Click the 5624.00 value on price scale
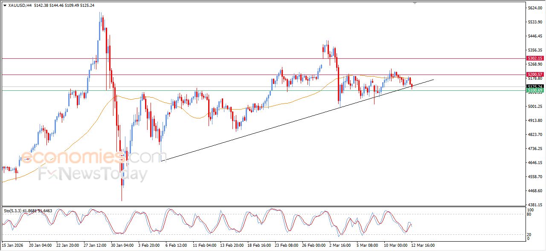The image size is (546, 251). (x=534, y=8)
